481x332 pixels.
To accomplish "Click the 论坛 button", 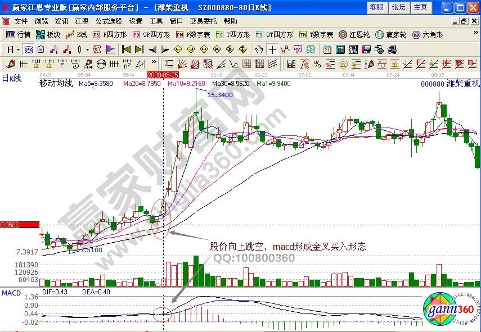I will (x=398, y=7).
